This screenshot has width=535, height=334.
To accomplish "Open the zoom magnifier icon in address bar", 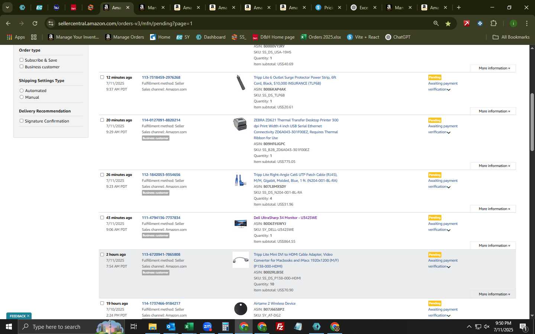I will tap(436, 23).
